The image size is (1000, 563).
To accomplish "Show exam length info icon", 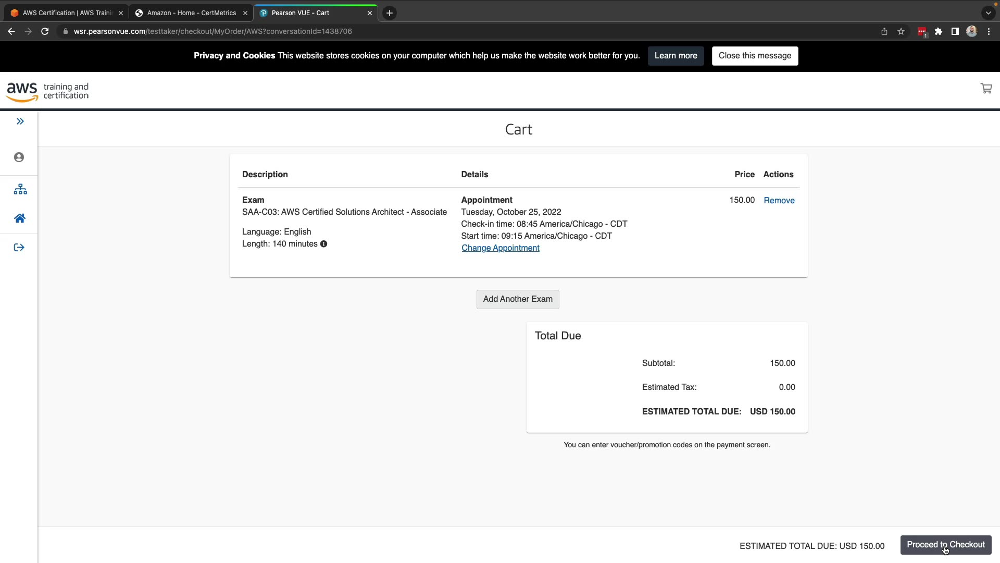I will coord(323,244).
